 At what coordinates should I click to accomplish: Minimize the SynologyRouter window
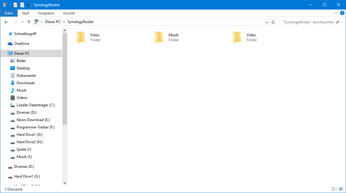[x=310, y=5]
